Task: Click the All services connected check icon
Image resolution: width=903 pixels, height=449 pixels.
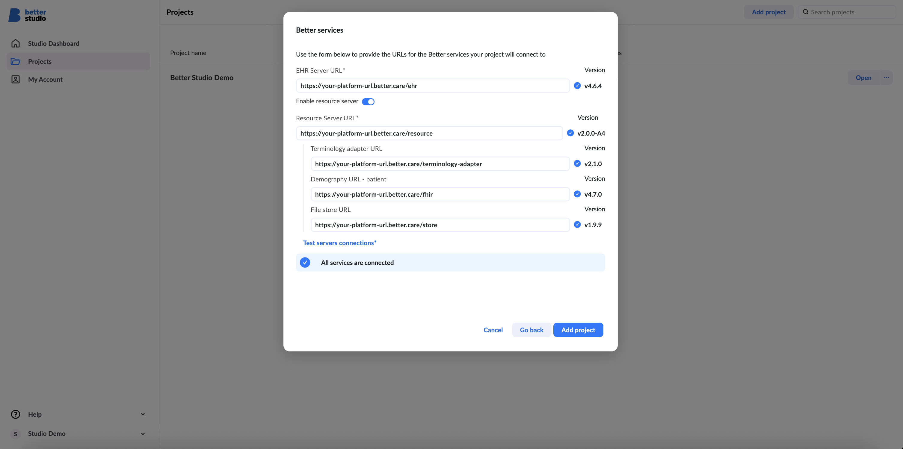Action: [x=305, y=263]
